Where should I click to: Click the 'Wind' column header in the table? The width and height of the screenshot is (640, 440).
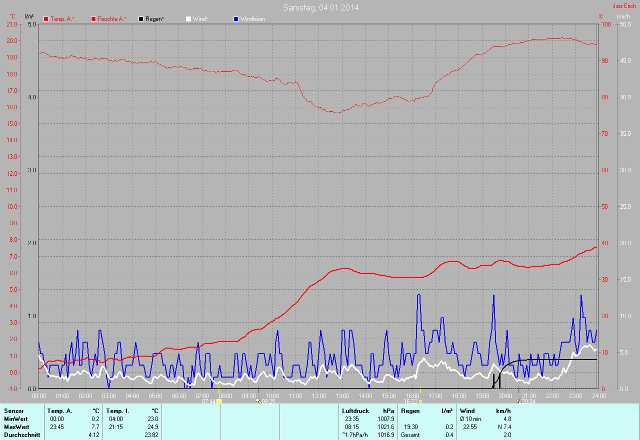coord(467,411)
